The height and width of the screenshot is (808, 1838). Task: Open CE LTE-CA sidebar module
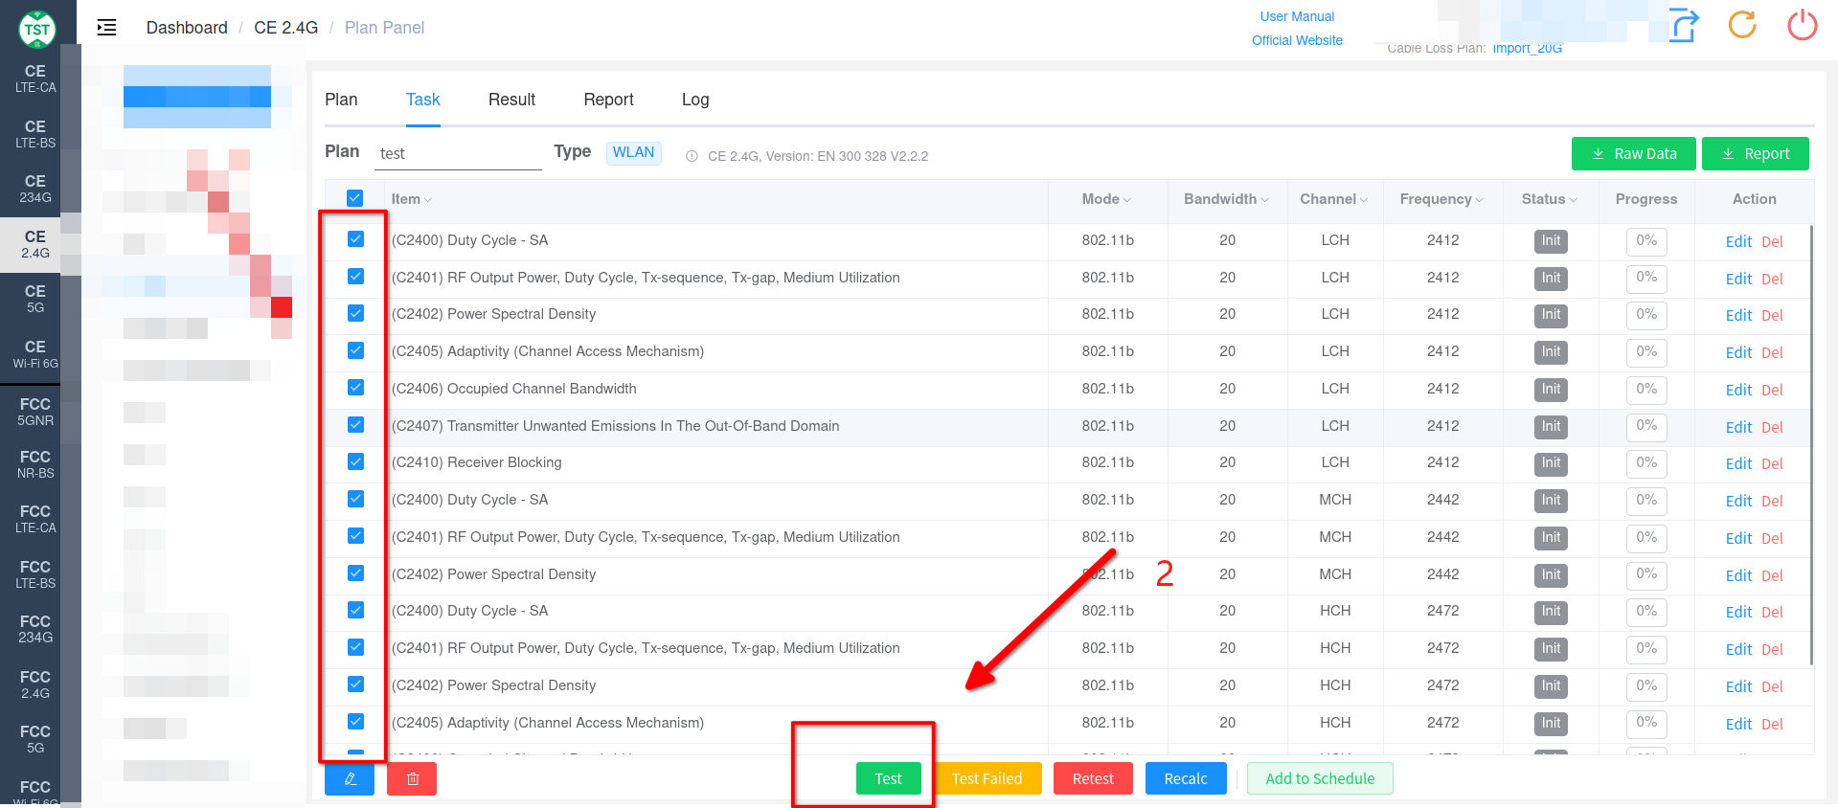tap(35, 79)
